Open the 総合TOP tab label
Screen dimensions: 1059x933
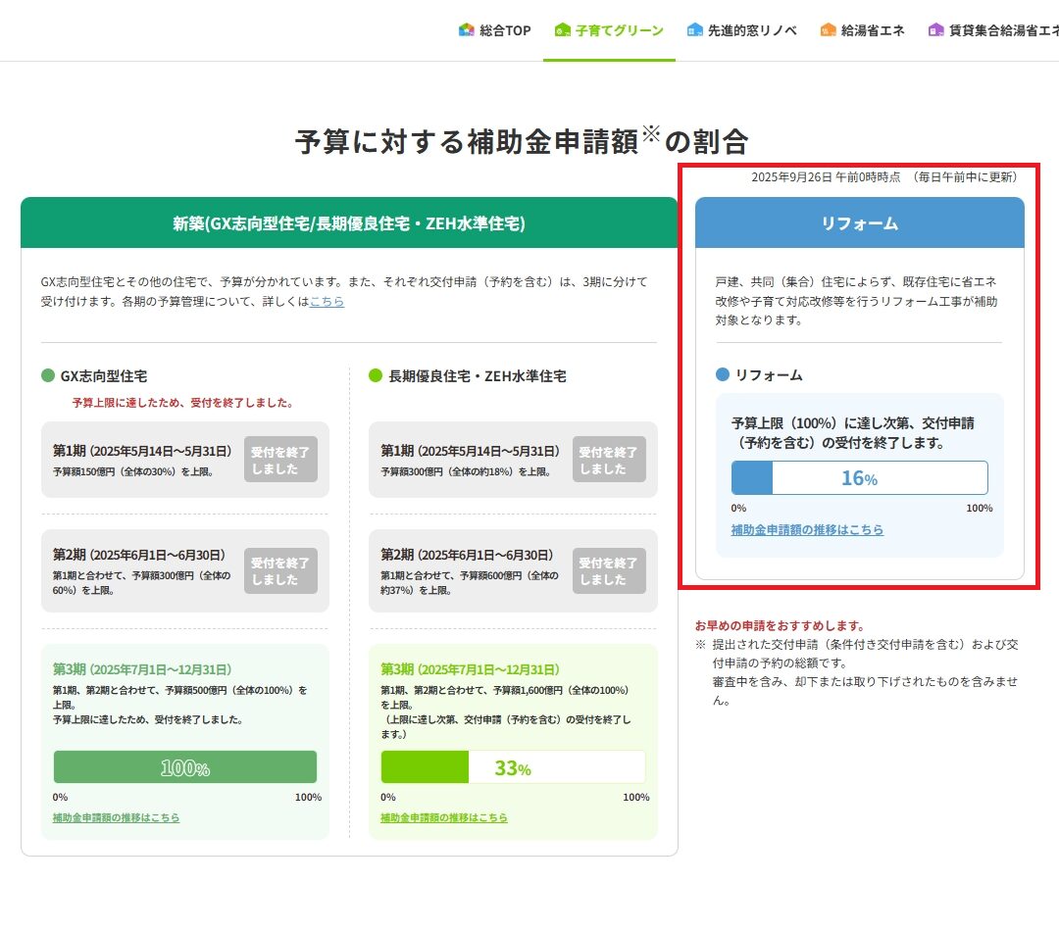click(x=505, y=30)
